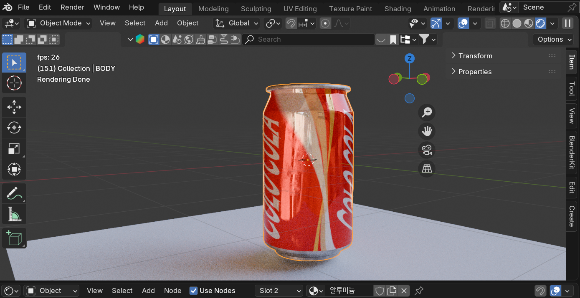Viewport: 580px width, 298px height.
Task: Toggle node editor pin icon
Action: coord(419,290)
